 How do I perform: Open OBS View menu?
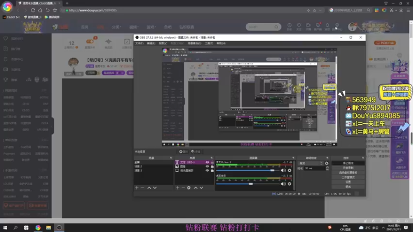[163, 43]
